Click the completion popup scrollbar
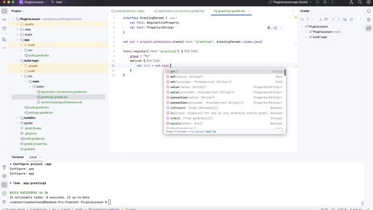Screen dimensions: 373x210 pyautogui.click(x=285, y=72)
